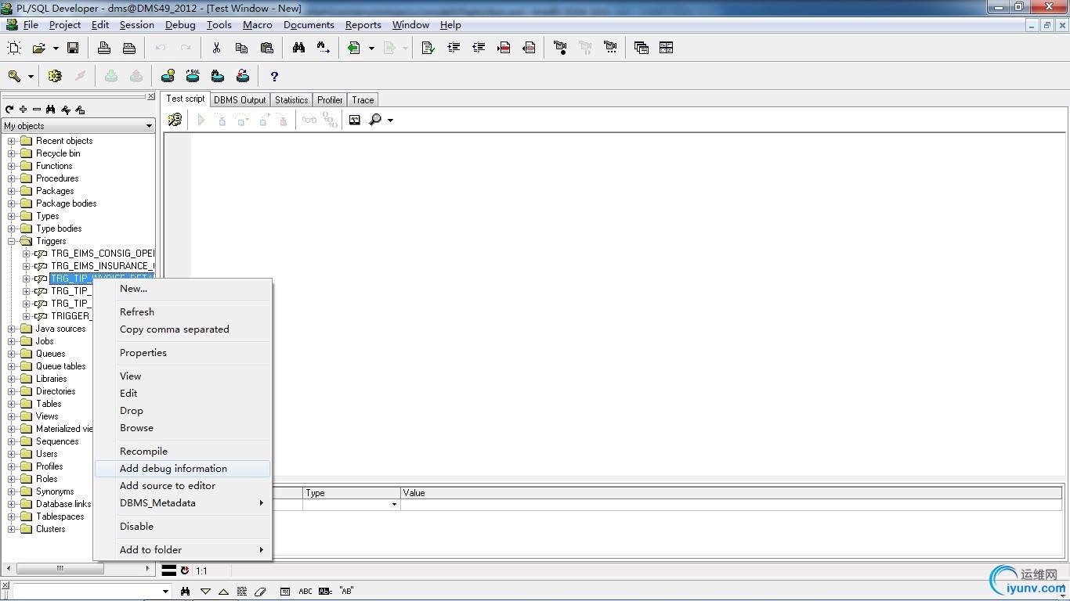Click inside the Test script editor area
The height and width of the screenshot is (601, 1070).
627,305
